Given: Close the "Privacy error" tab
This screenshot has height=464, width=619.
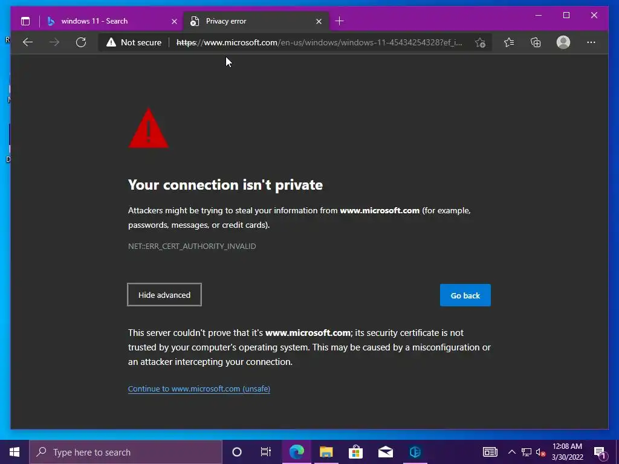Looking at the screenshot, I should click(319, 21).
